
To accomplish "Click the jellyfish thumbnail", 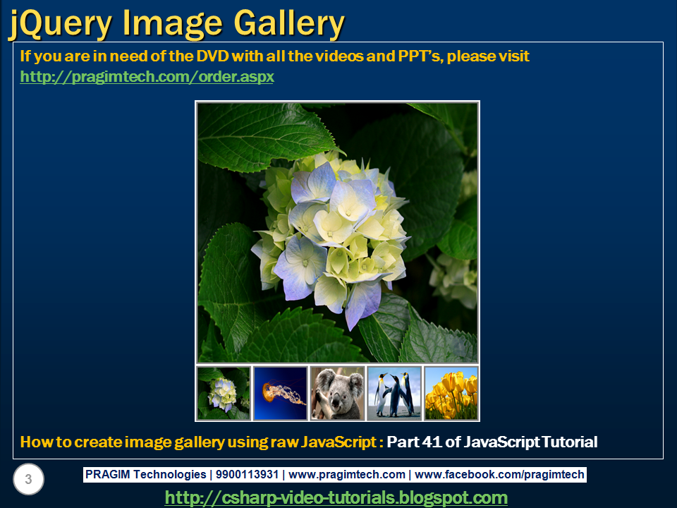I will click(x=279, y=391).
